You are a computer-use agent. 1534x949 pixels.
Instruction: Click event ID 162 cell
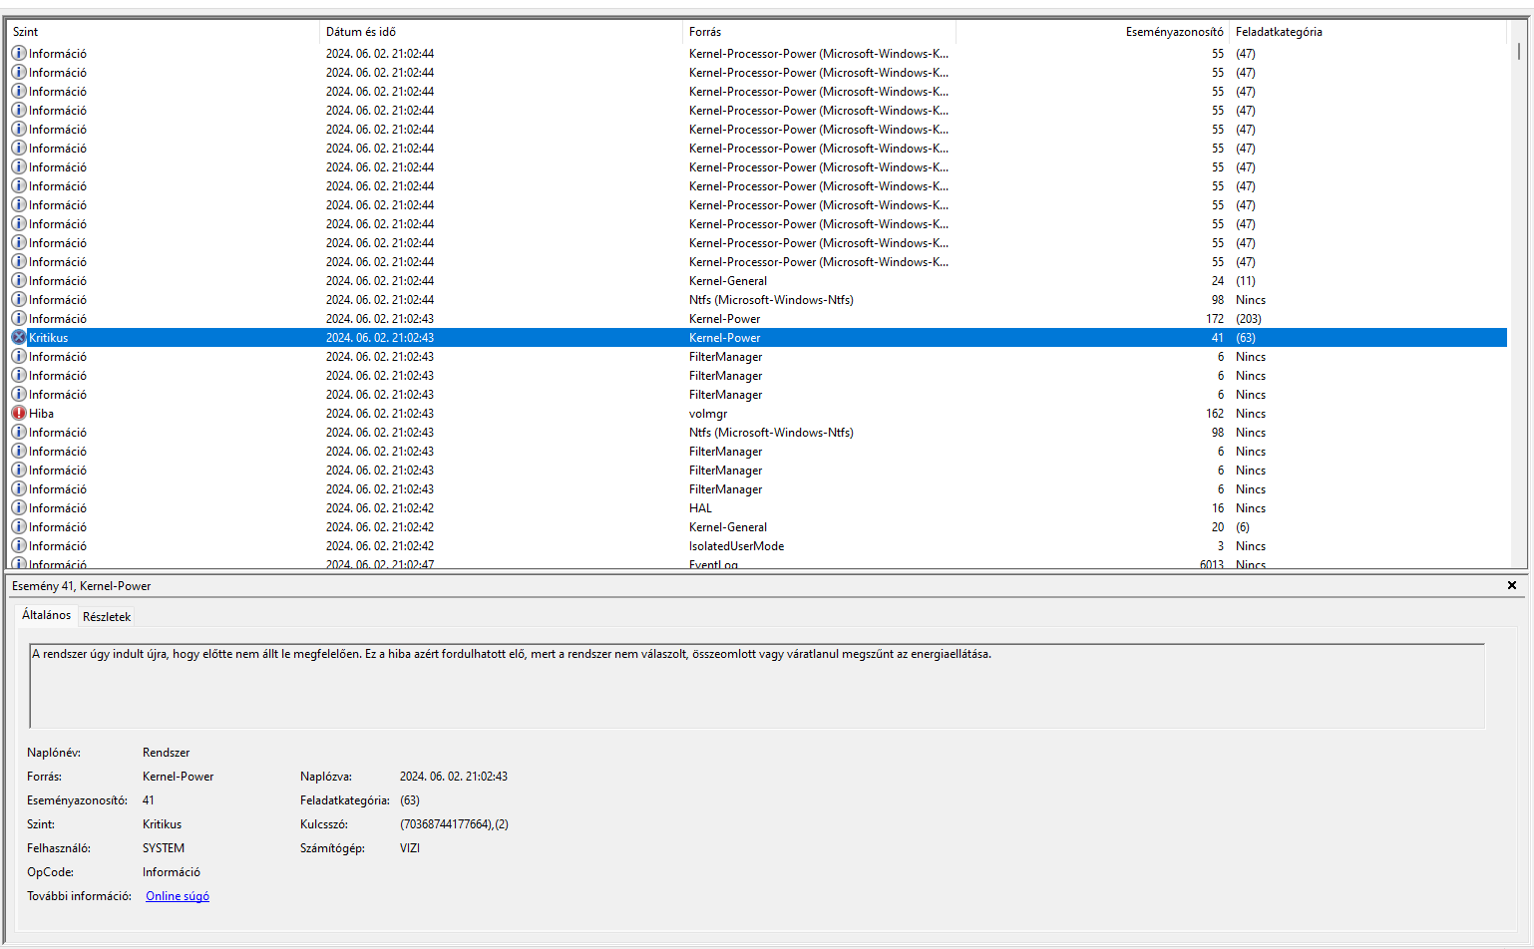(x=1215, y=414)
